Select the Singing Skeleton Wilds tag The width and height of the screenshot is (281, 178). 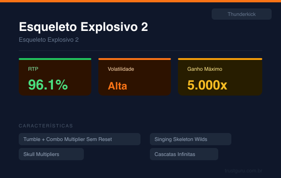[191, 139]
